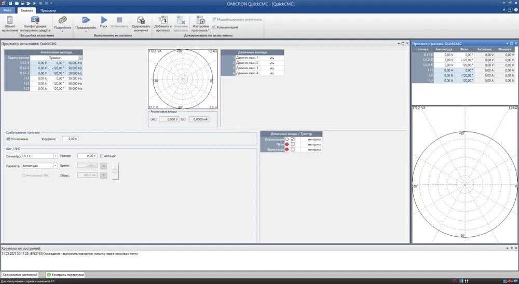
Task: Open the Задать режим dropdown
Action: point(80,58)
